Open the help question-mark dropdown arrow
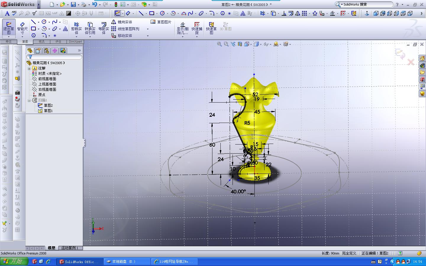This screenshot has height=266, width=426. pos(403,4)
